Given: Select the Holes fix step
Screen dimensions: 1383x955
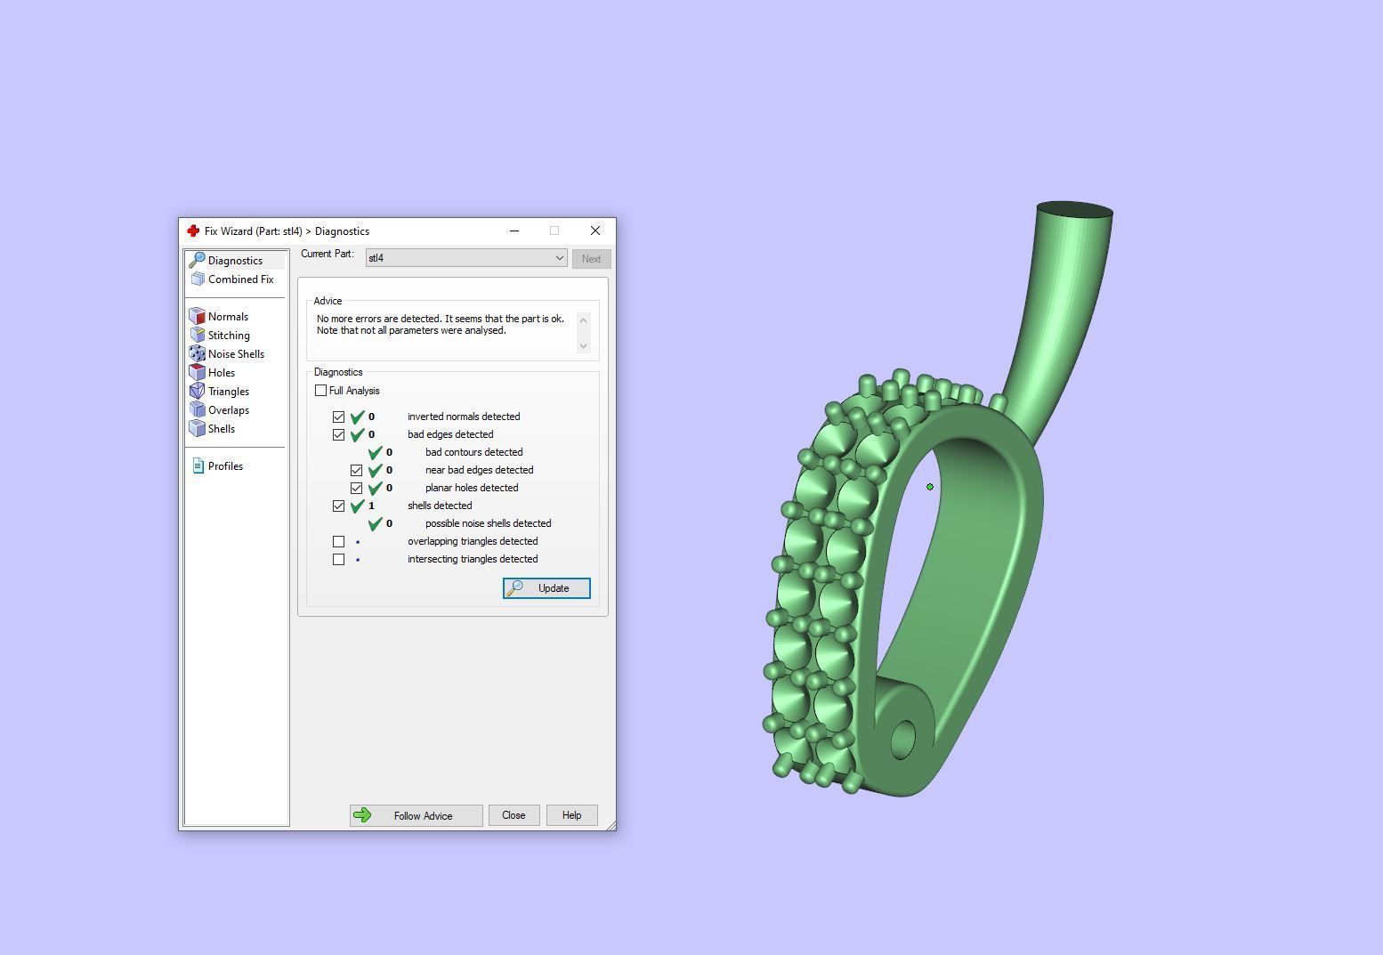Looking at the screenshot, I should coord(213,373).
